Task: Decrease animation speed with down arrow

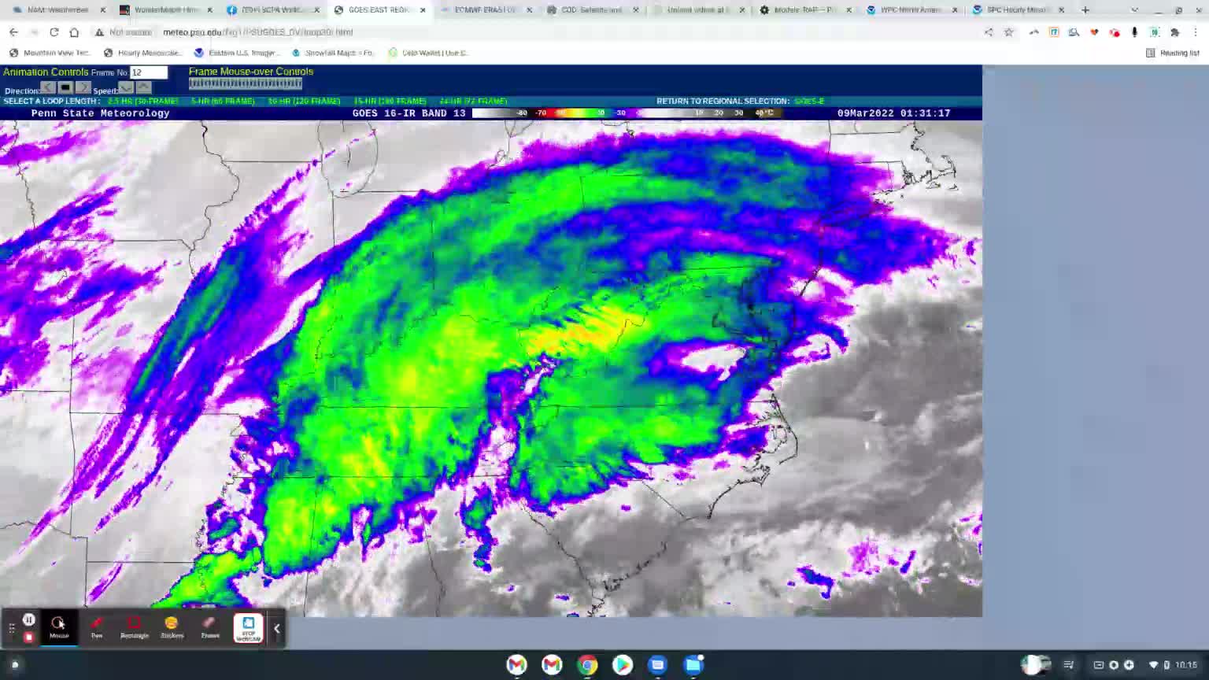Action: (126, 87)
